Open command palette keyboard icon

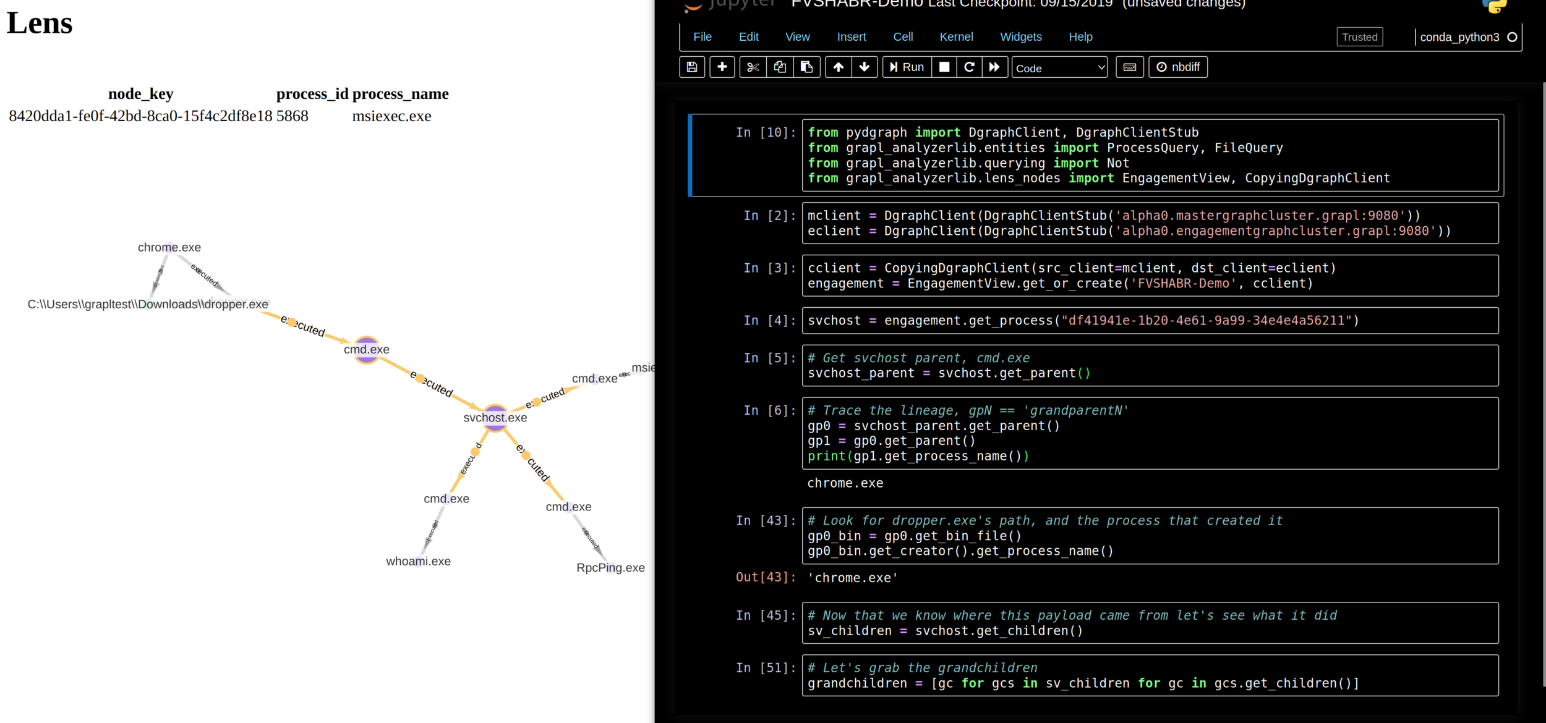coord(1129,67)
